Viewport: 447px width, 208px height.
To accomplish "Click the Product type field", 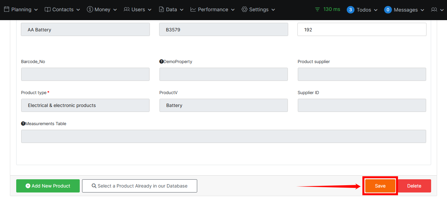I will pos(85,105).
